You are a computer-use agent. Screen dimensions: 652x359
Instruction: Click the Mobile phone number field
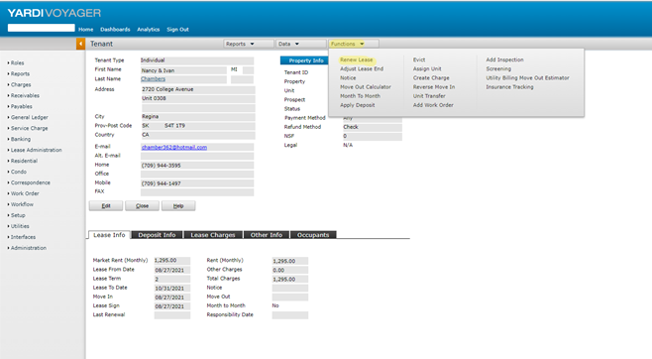[197, 183]
